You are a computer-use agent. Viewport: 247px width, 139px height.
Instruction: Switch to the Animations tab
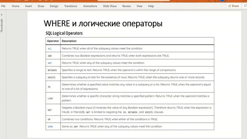(90, 6)
